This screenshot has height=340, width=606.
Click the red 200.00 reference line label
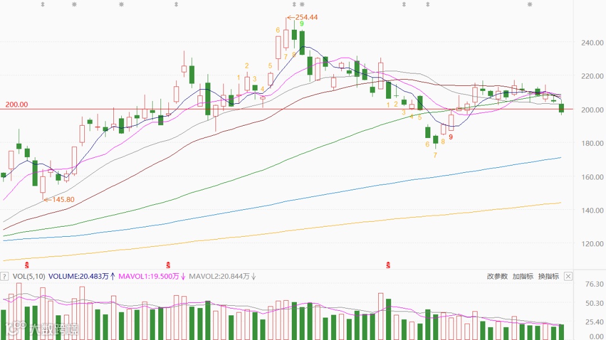pos(17,105)
